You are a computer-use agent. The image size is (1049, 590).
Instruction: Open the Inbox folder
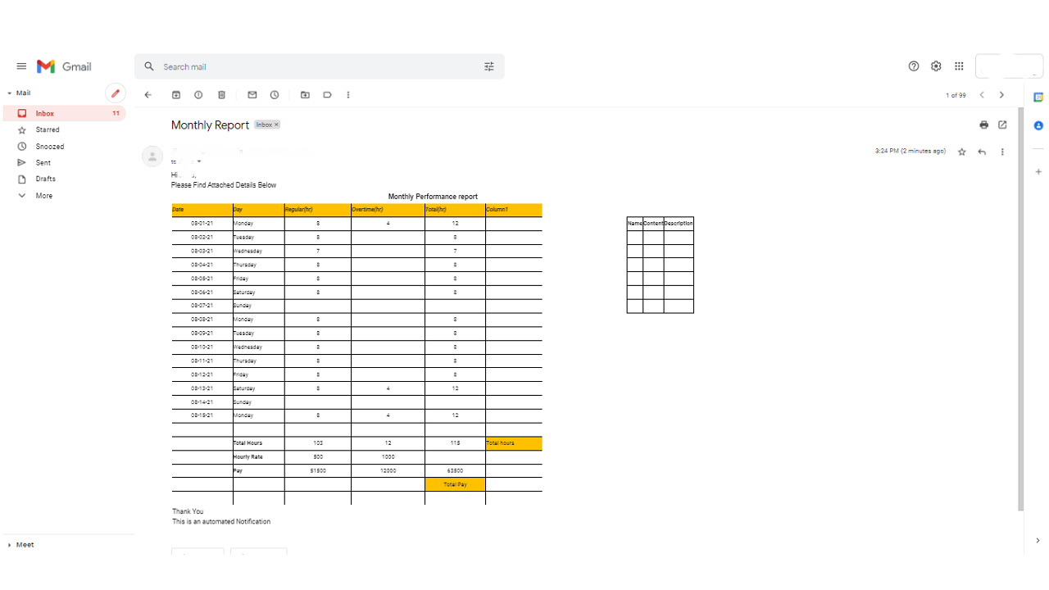tap(64, 113)
